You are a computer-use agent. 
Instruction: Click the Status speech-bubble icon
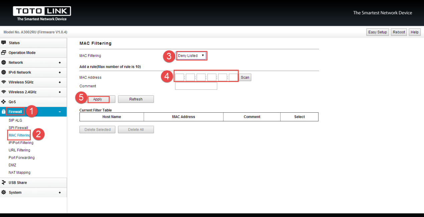[x=4, y=43]
